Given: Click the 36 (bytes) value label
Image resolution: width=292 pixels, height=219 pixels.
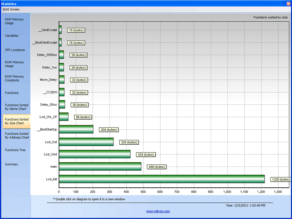Looking at the screenshot, I should tap(80, 105).
